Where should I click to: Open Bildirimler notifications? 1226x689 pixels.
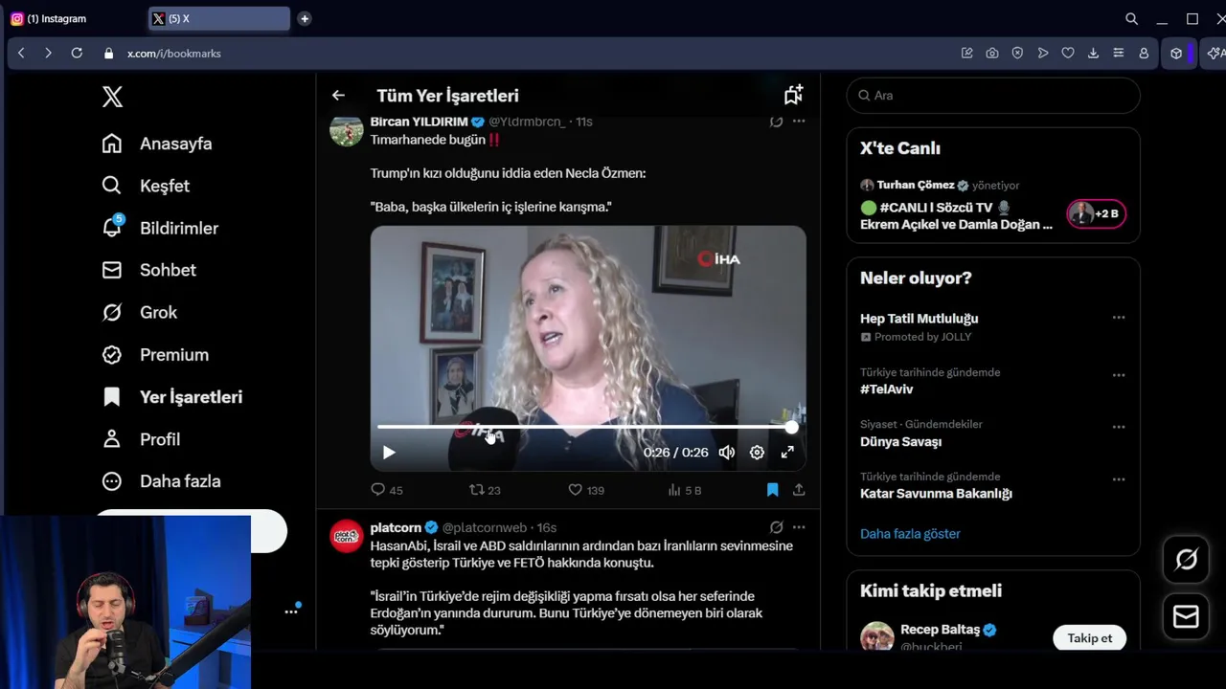click(x=160, y=228)
